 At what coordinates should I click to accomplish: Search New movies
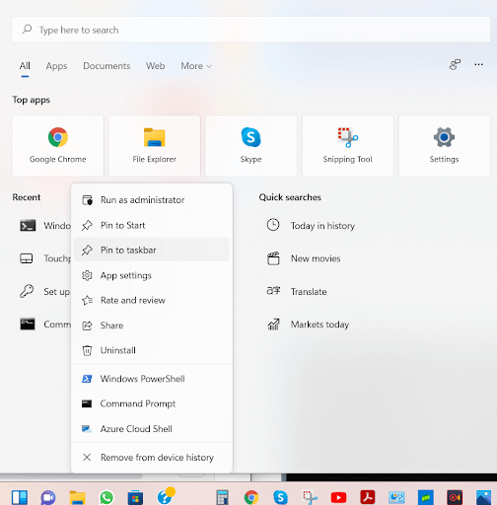point(316,258)
